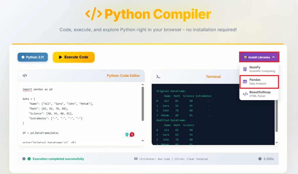The width and height of the screenshot is (298, 174).
Task: Click the '"Name"' list line in editor
Action: (x=61, y=104)
